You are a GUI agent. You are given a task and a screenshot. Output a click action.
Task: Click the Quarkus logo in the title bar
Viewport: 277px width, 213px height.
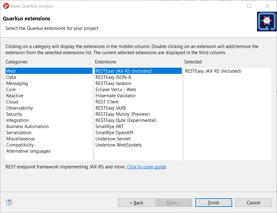pos(6,6)
